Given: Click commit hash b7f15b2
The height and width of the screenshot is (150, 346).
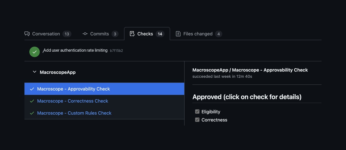Looking at the screenshot, I should [x=116, y=51].
